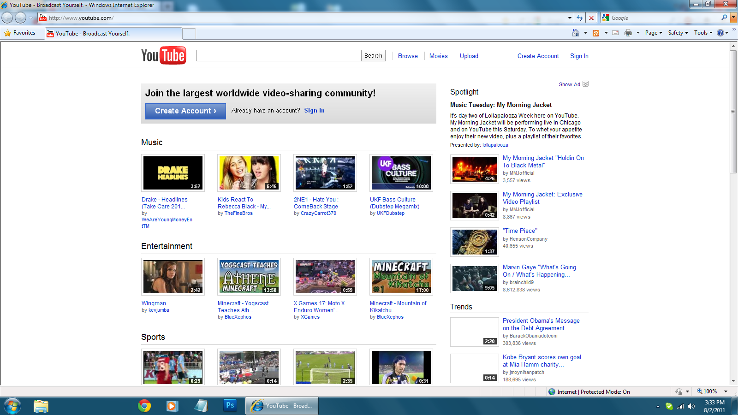Click the Read Mail envelope icon
Viewport: 738px width, 415px height.
click(x=615, y=33)
